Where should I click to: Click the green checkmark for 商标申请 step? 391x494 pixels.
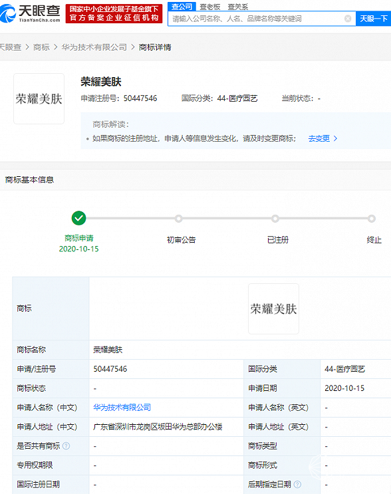pos(78,218)
